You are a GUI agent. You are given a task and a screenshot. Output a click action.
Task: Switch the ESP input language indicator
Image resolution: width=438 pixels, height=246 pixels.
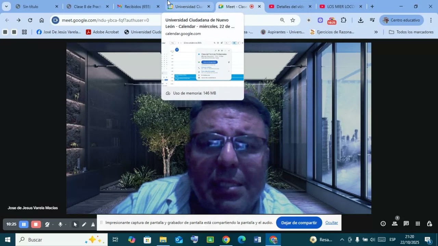[x=392, y=240]
